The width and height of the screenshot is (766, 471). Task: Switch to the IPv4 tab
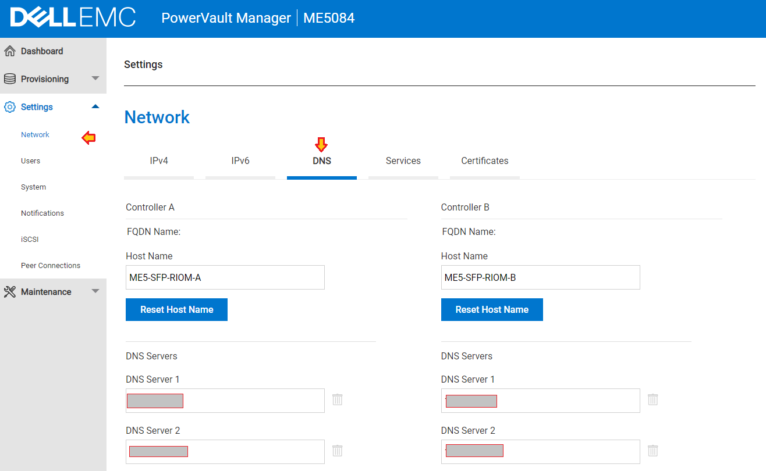click(158, 160)
